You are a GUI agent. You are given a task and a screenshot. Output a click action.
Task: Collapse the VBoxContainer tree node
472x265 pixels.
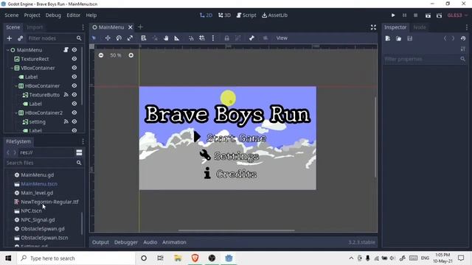[12, 68]
